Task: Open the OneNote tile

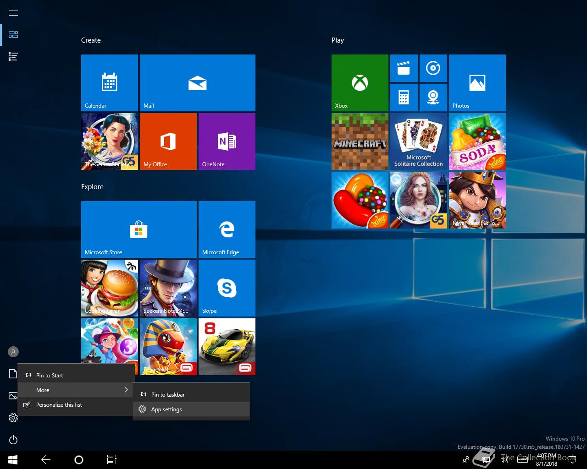Action: point(227,142)
